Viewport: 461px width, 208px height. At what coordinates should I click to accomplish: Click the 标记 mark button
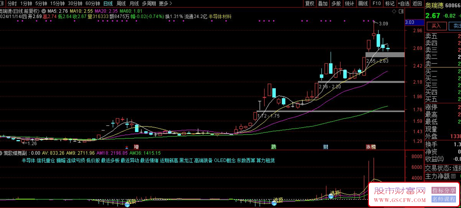[x=390, y=4]
